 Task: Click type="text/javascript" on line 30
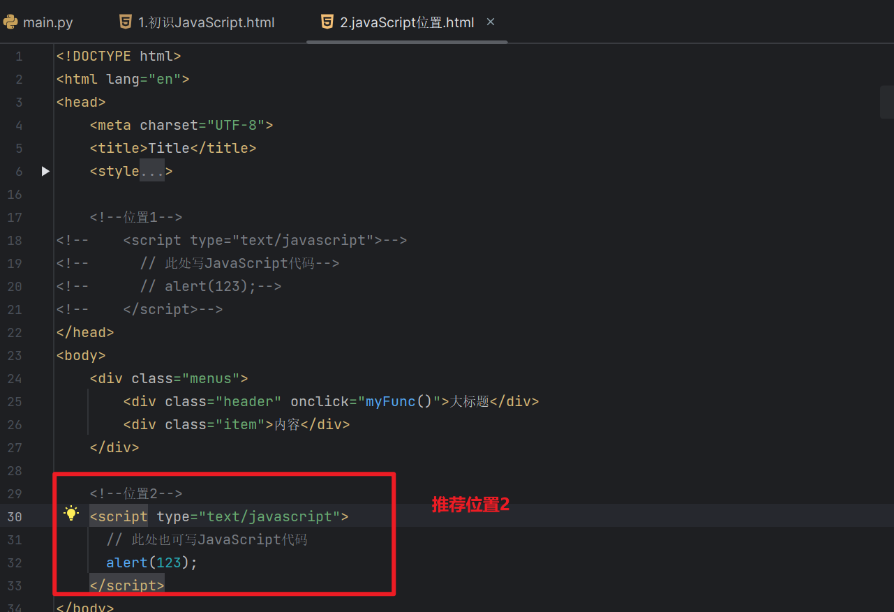[248, 516]
